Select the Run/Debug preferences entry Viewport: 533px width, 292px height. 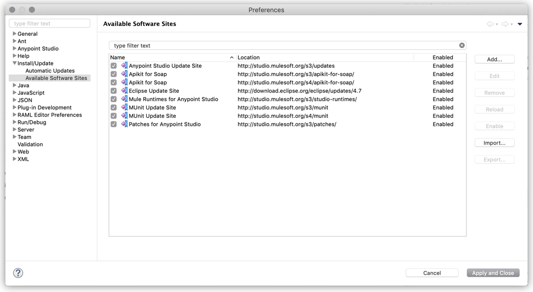point(32,122)
